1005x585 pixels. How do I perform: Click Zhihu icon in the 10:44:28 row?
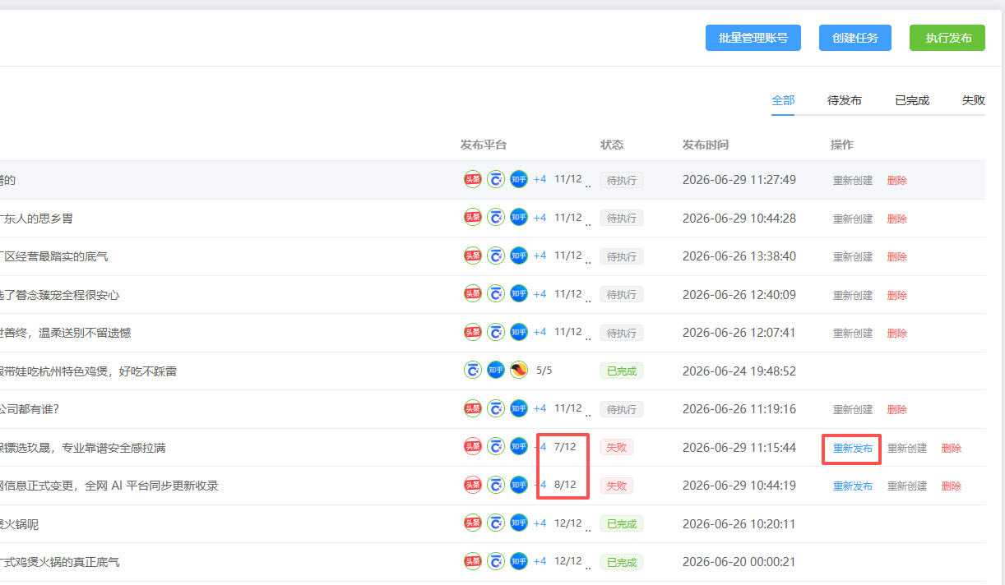pos(519,218)
